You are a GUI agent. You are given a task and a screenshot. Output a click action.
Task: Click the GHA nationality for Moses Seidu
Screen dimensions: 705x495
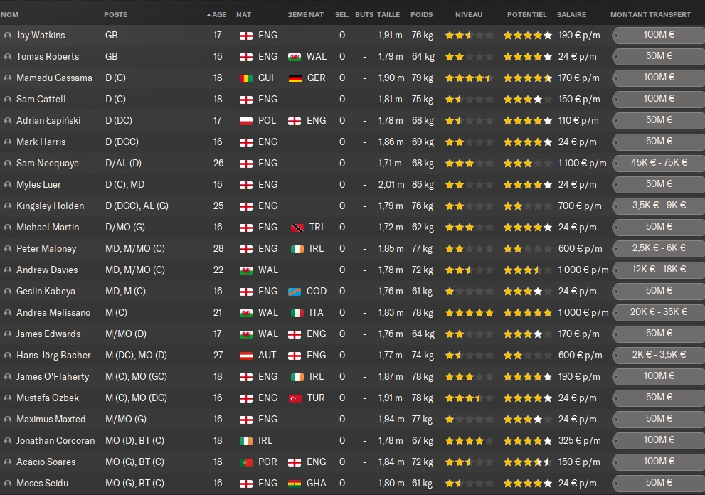pos(316,484)
